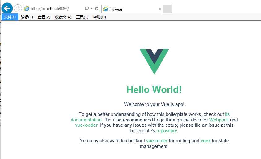Open the Webpack link
The height and width of the screenshot is (159, 261).
pyautogui.click(x=219, y=120)
